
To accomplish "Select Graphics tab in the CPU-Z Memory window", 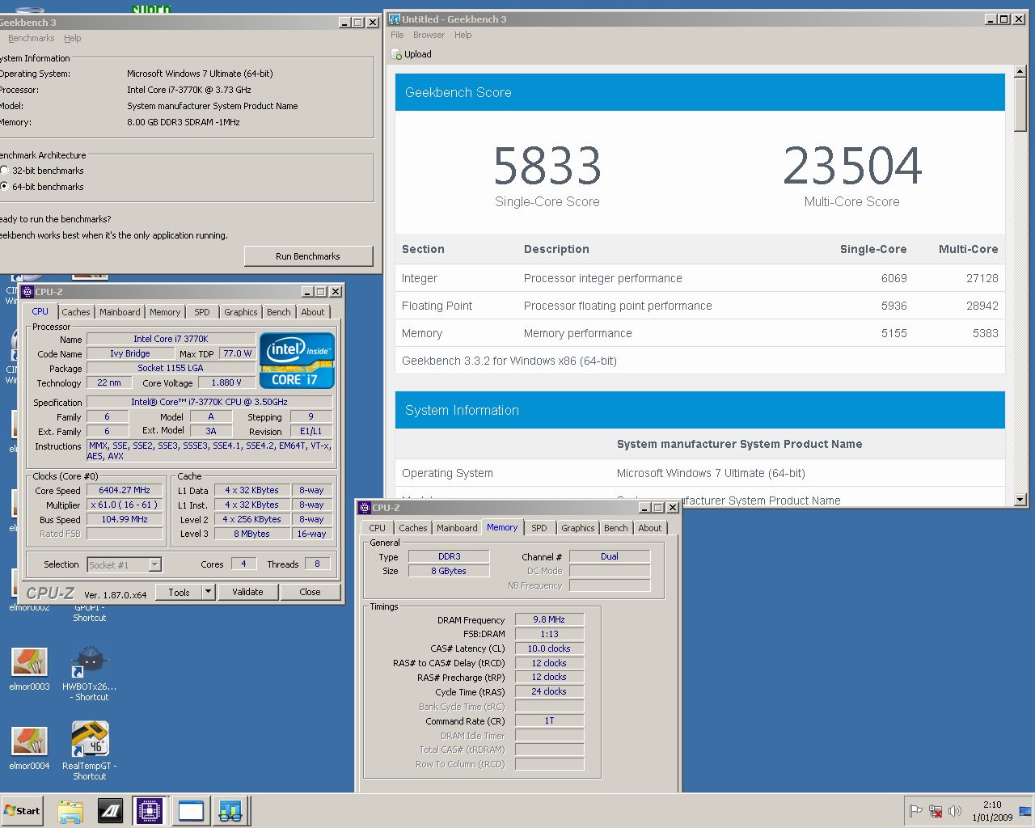I will click(578, 528).
